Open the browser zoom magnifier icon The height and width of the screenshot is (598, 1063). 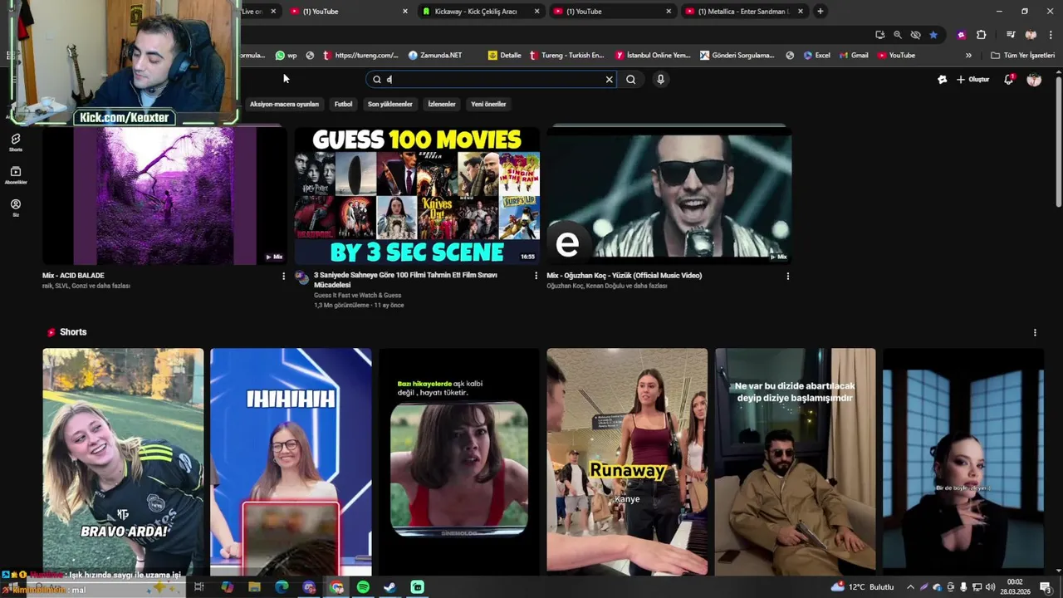point(898,35)
